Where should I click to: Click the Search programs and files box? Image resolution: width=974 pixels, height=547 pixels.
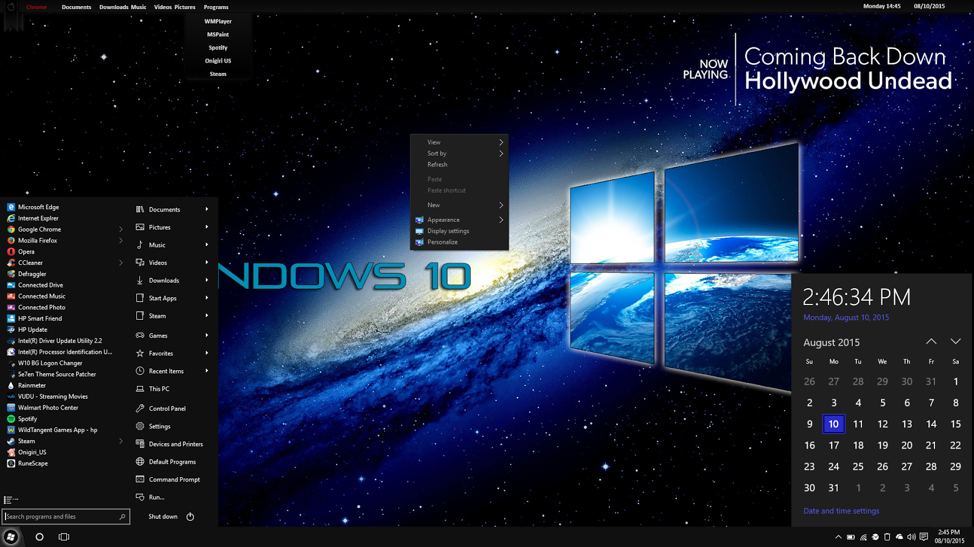[x=66, y=517]
